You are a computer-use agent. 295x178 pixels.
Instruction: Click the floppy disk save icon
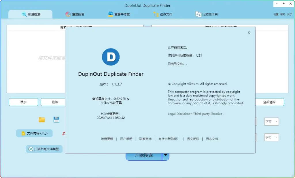[56, 119]
